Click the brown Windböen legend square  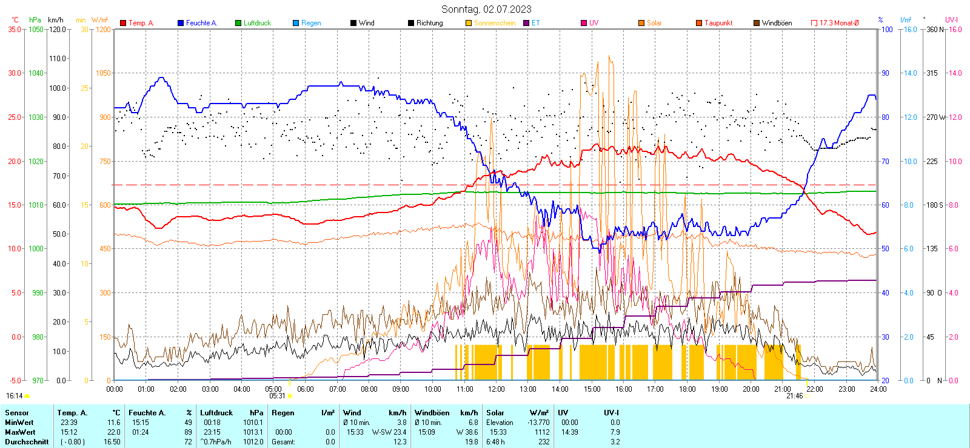pos(757,23)
